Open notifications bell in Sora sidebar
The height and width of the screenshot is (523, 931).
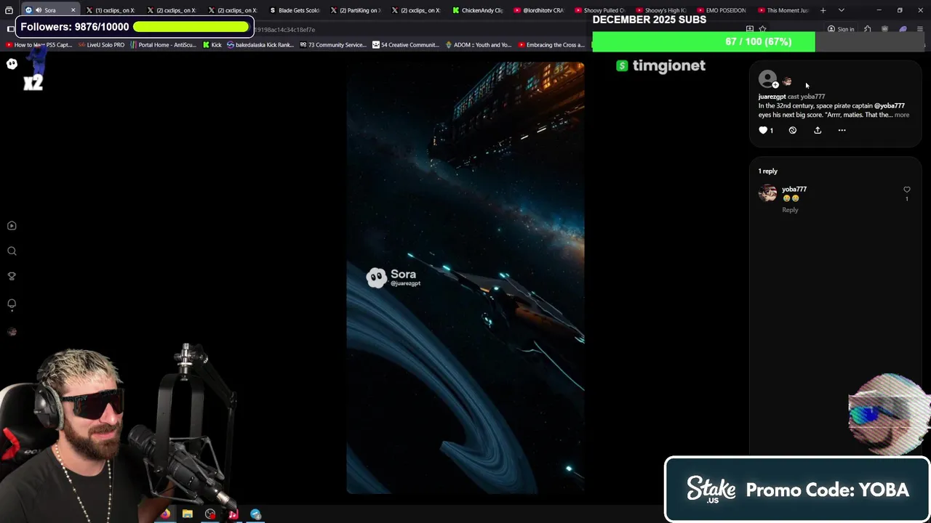click(x=12, y=304)
